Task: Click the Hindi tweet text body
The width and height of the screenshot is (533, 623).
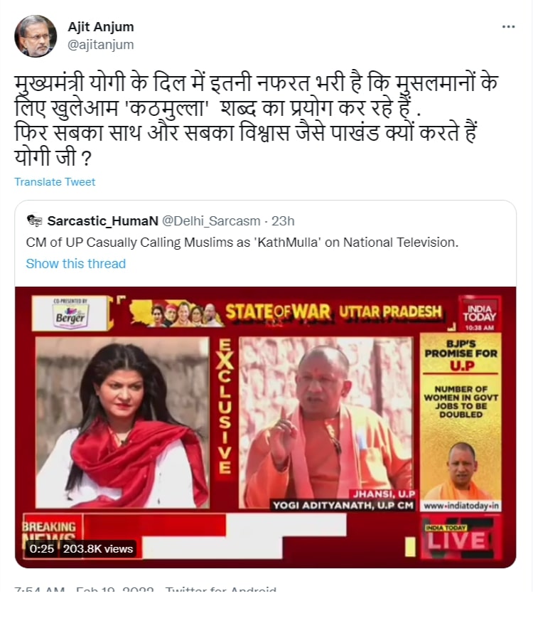Action: point(257,120)
